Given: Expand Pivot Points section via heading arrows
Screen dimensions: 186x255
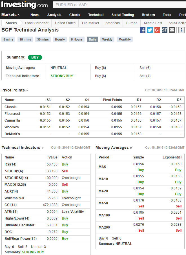Looking at the screenshot, I should click(15, 90).
